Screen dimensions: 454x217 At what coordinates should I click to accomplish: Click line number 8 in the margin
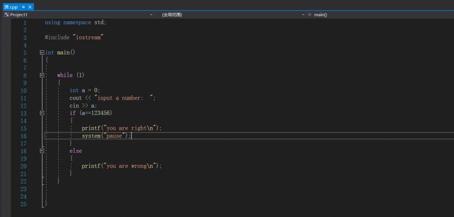(25, 75)
